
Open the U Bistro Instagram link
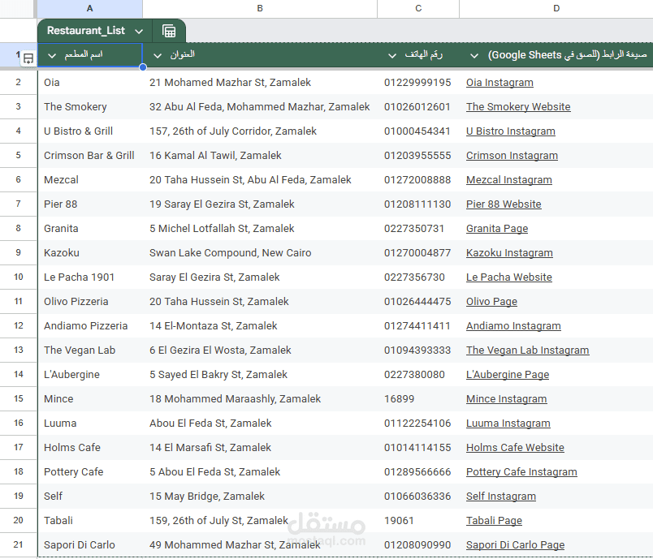coord(511,131)
